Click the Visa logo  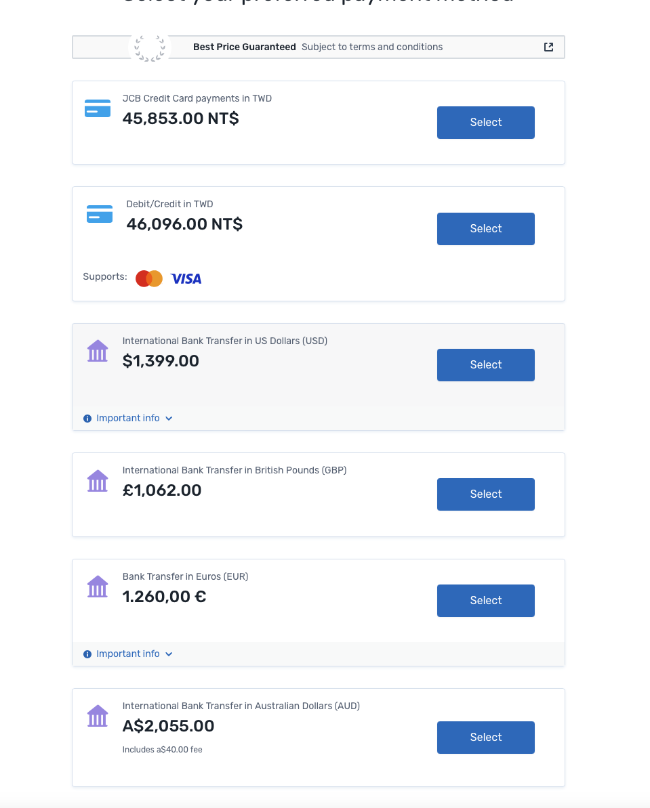tap(186, 278)
